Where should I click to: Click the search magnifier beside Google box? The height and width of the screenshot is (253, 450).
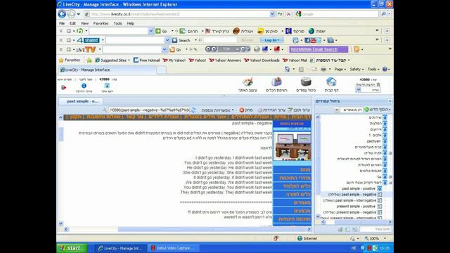pos(383,14)
